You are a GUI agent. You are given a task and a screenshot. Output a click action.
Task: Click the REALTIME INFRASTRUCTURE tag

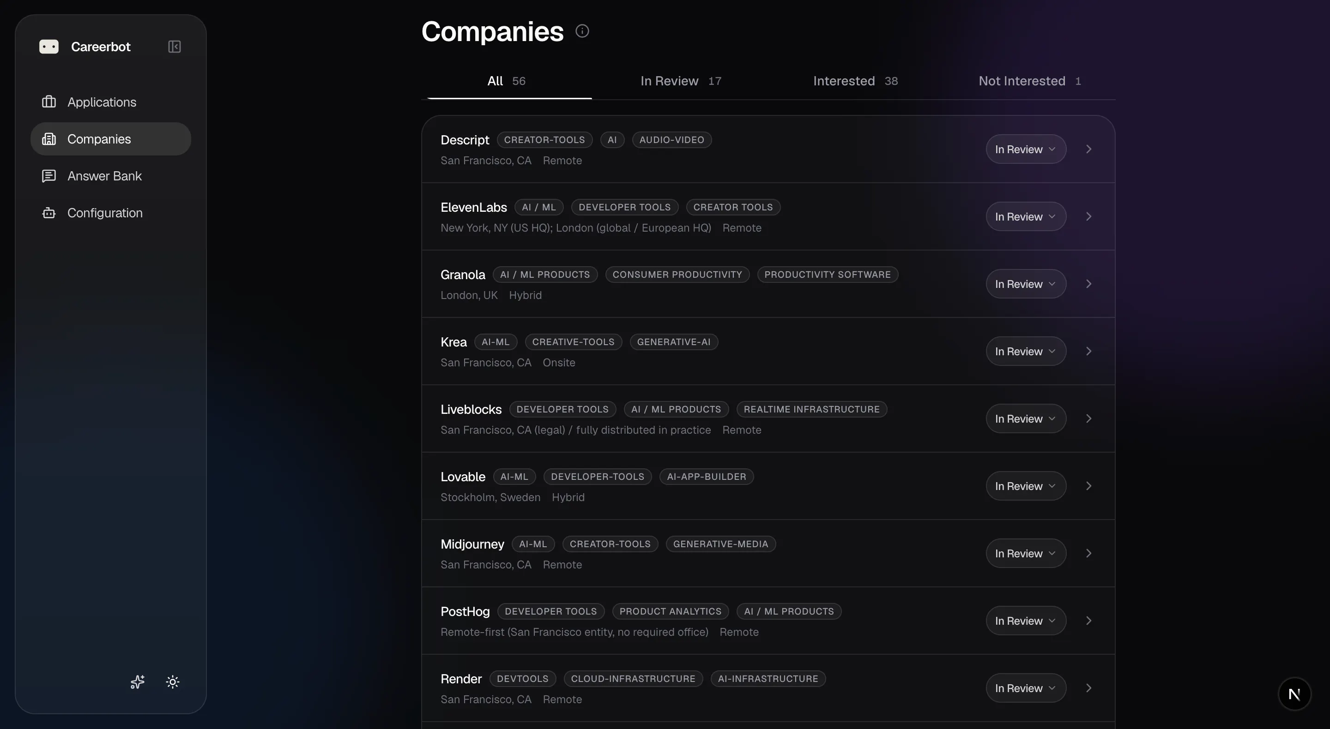click(x=812, y=409)
